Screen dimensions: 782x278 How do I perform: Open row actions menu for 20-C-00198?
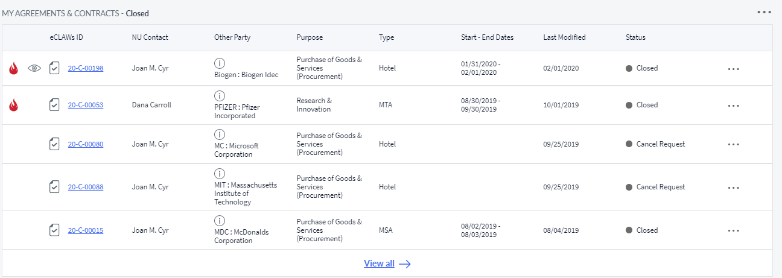[734, 69]
